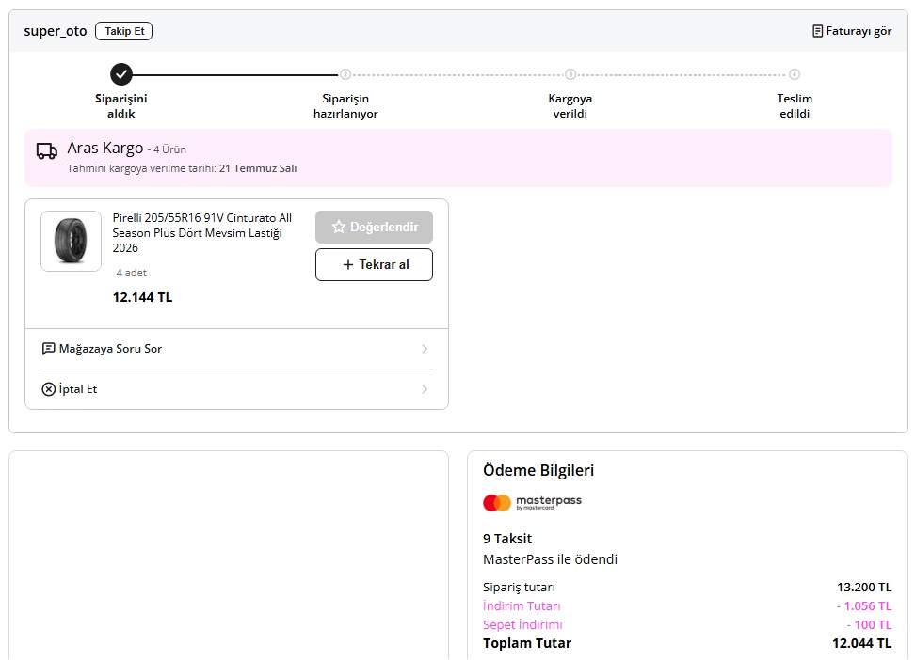The image size is (915, 660).
Task: Ask the store via Mağazaya Soru Sor
Action: coord(236,349)
